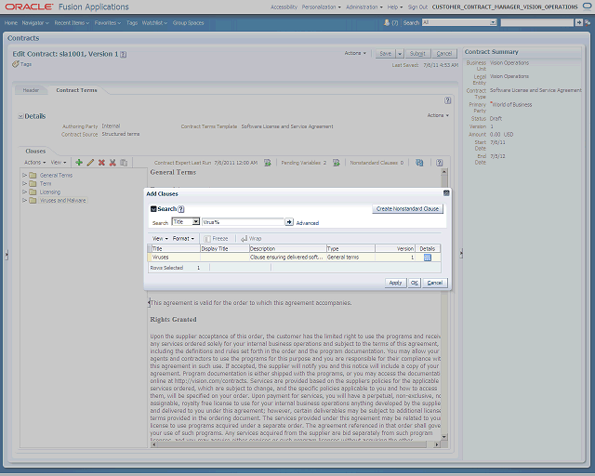Collapse Search section icon in Add Clauses
595x476 pixels.
[x=153, y=209]
